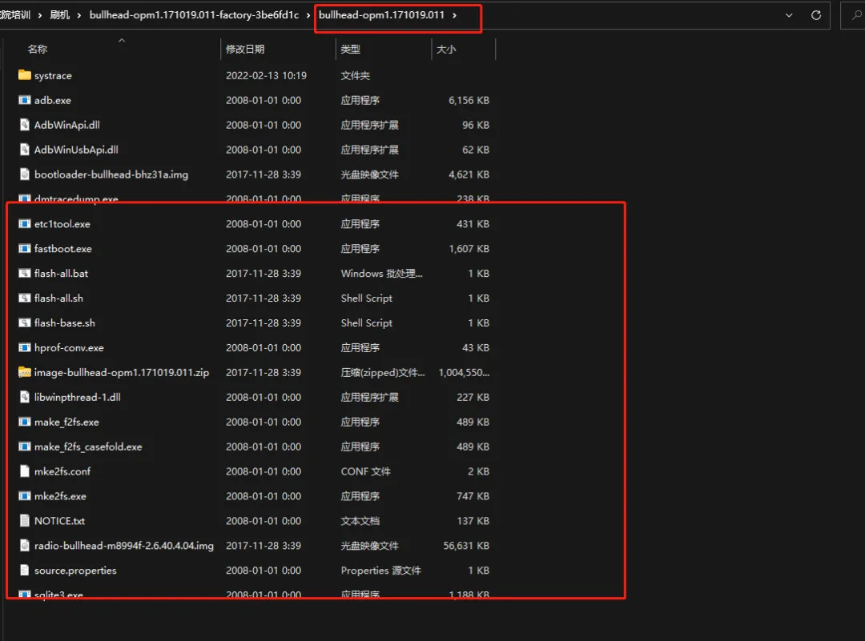Select file name flash-all.sh
Viewport: 865px width, 641px height.
[58, 298]
